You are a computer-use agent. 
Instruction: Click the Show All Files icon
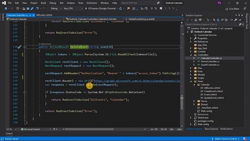[x=226, y=20]
